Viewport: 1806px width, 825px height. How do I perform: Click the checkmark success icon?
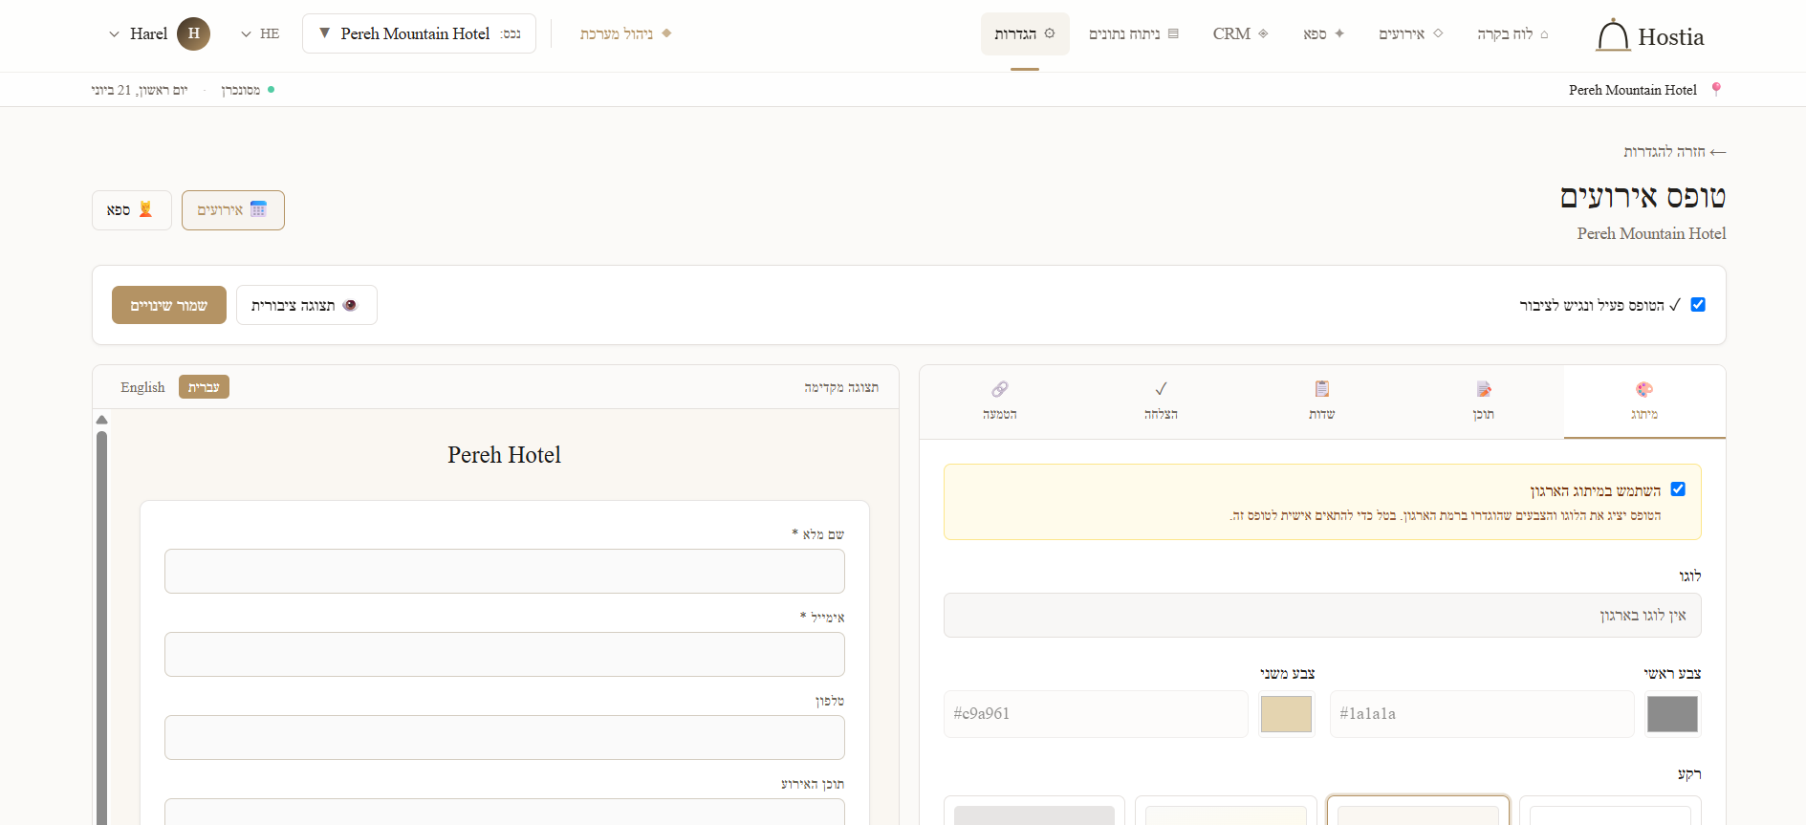pos(1161,389)
